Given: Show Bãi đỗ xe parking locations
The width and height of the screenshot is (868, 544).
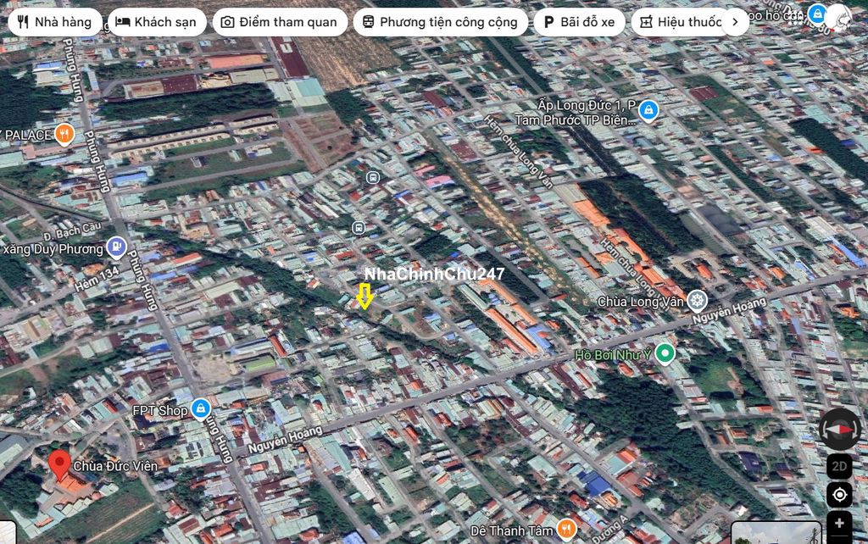Looking at the screenshot, I should pos(579,22).
